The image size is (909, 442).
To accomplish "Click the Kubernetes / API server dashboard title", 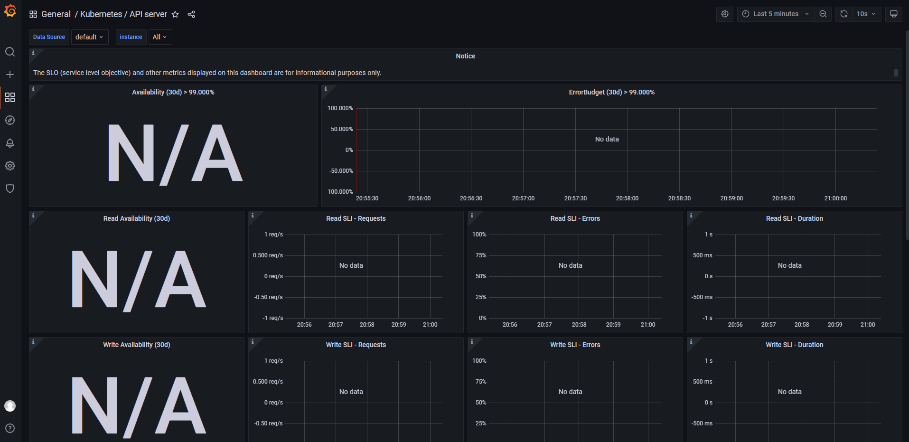I will (x=123, y=14).
